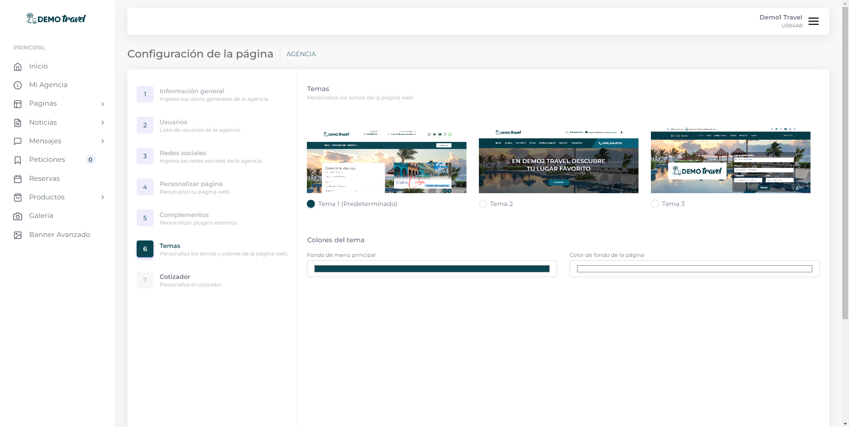Go to the Redes sociales step

pos(183,153)
